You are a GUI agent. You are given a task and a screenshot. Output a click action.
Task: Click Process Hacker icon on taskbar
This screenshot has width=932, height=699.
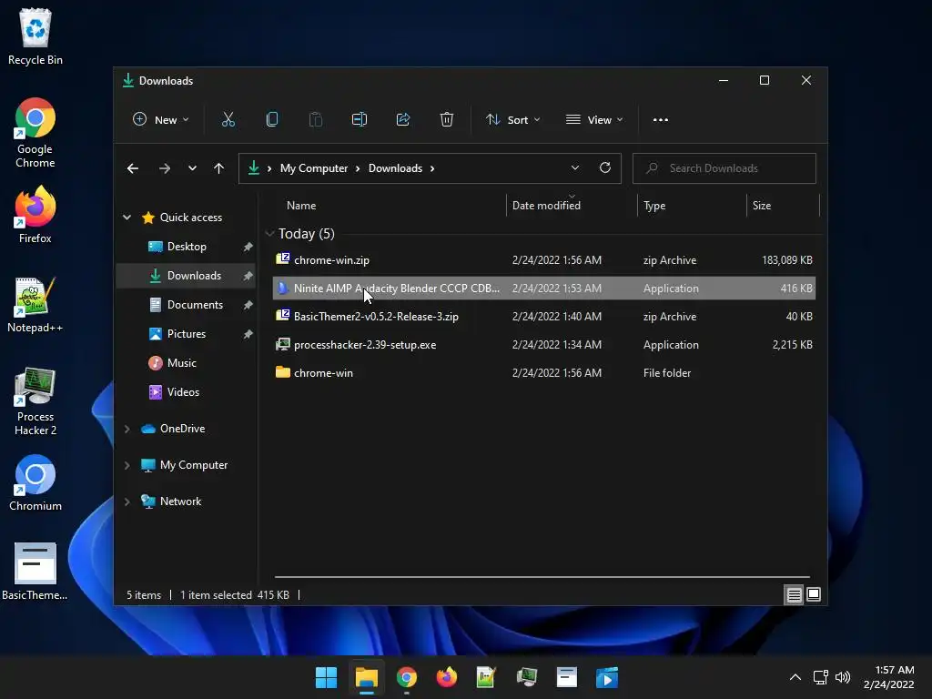pyautogui.click(x=527, y=677)
